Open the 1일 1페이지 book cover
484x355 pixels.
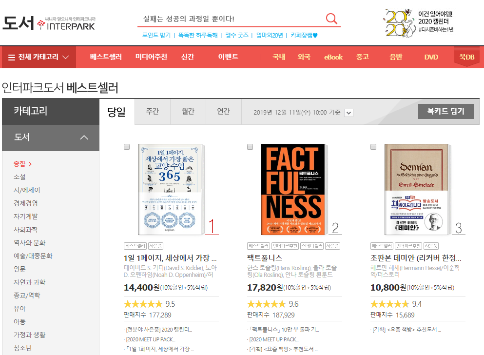click(171, 189)
